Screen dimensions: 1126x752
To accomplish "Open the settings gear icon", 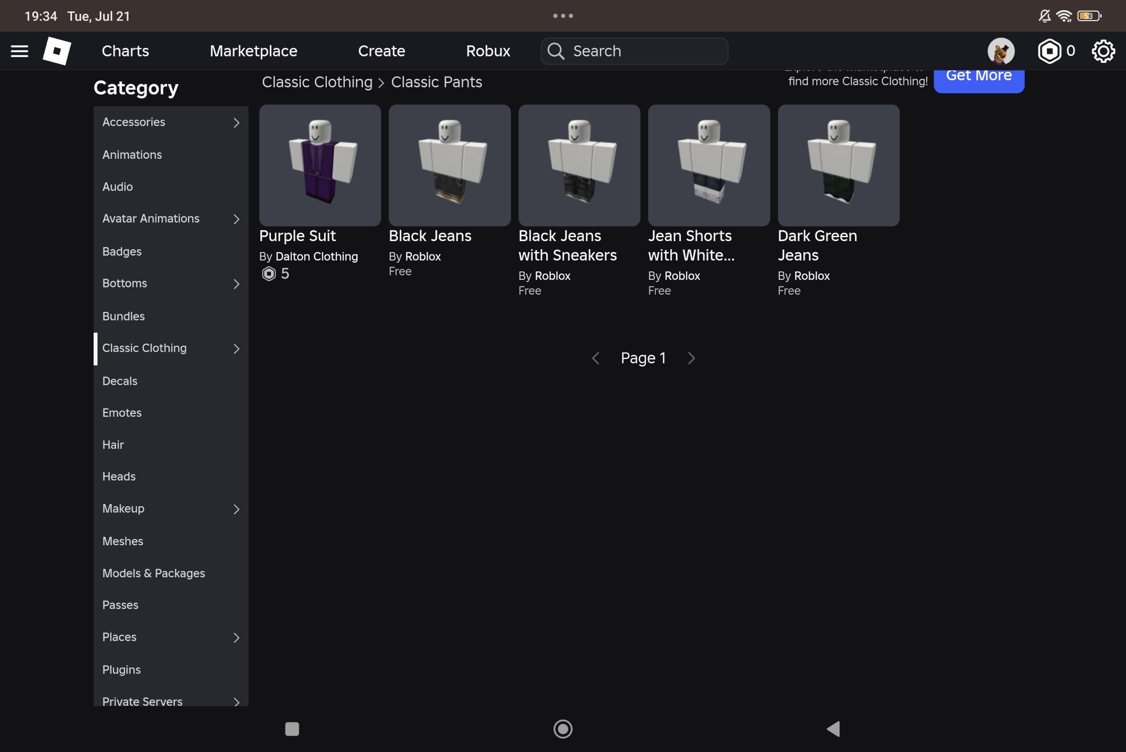I will 1104,51.
